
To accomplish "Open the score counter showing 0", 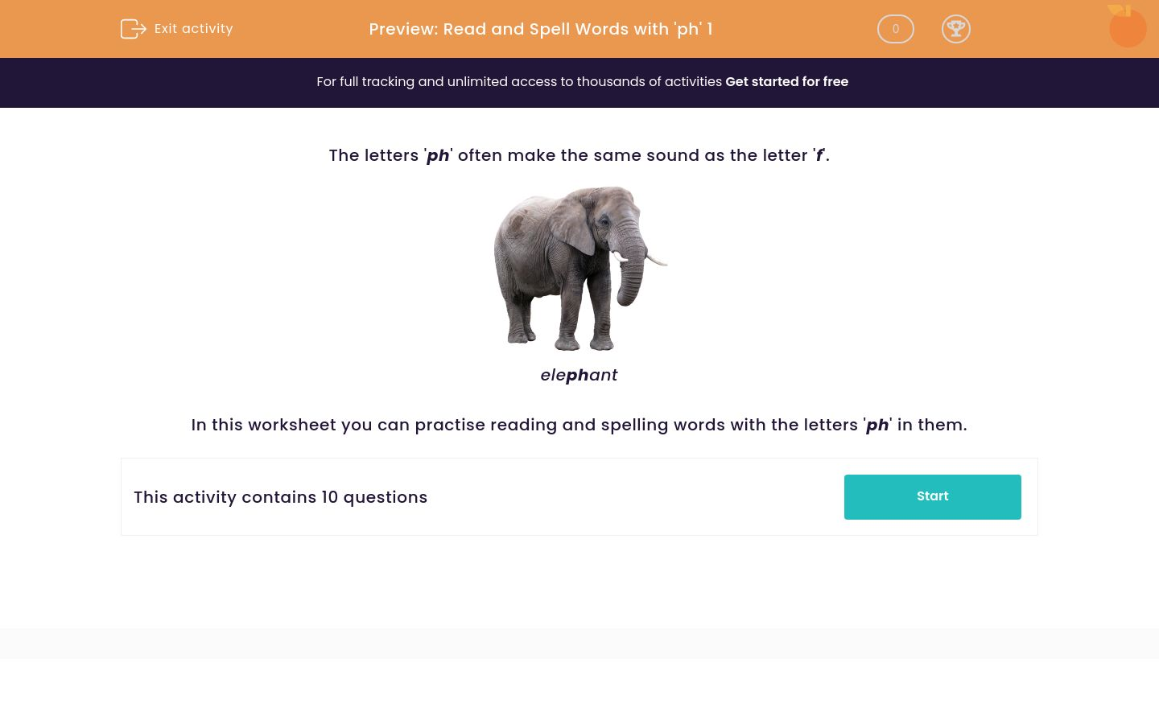I will click(896, 29).
